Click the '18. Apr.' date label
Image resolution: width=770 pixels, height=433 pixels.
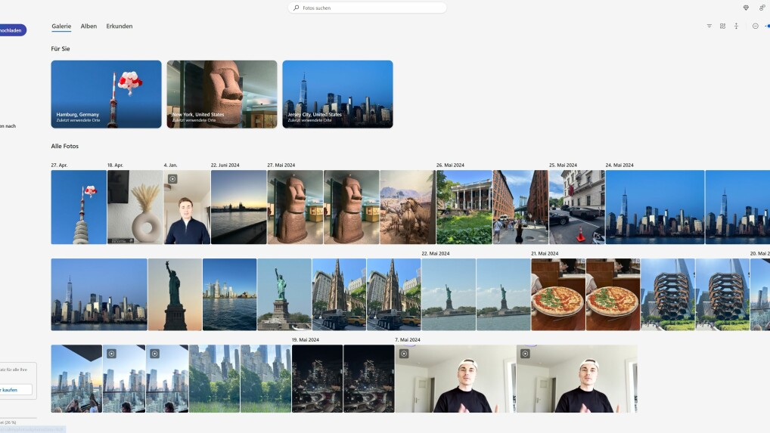(x=116, y=165)
